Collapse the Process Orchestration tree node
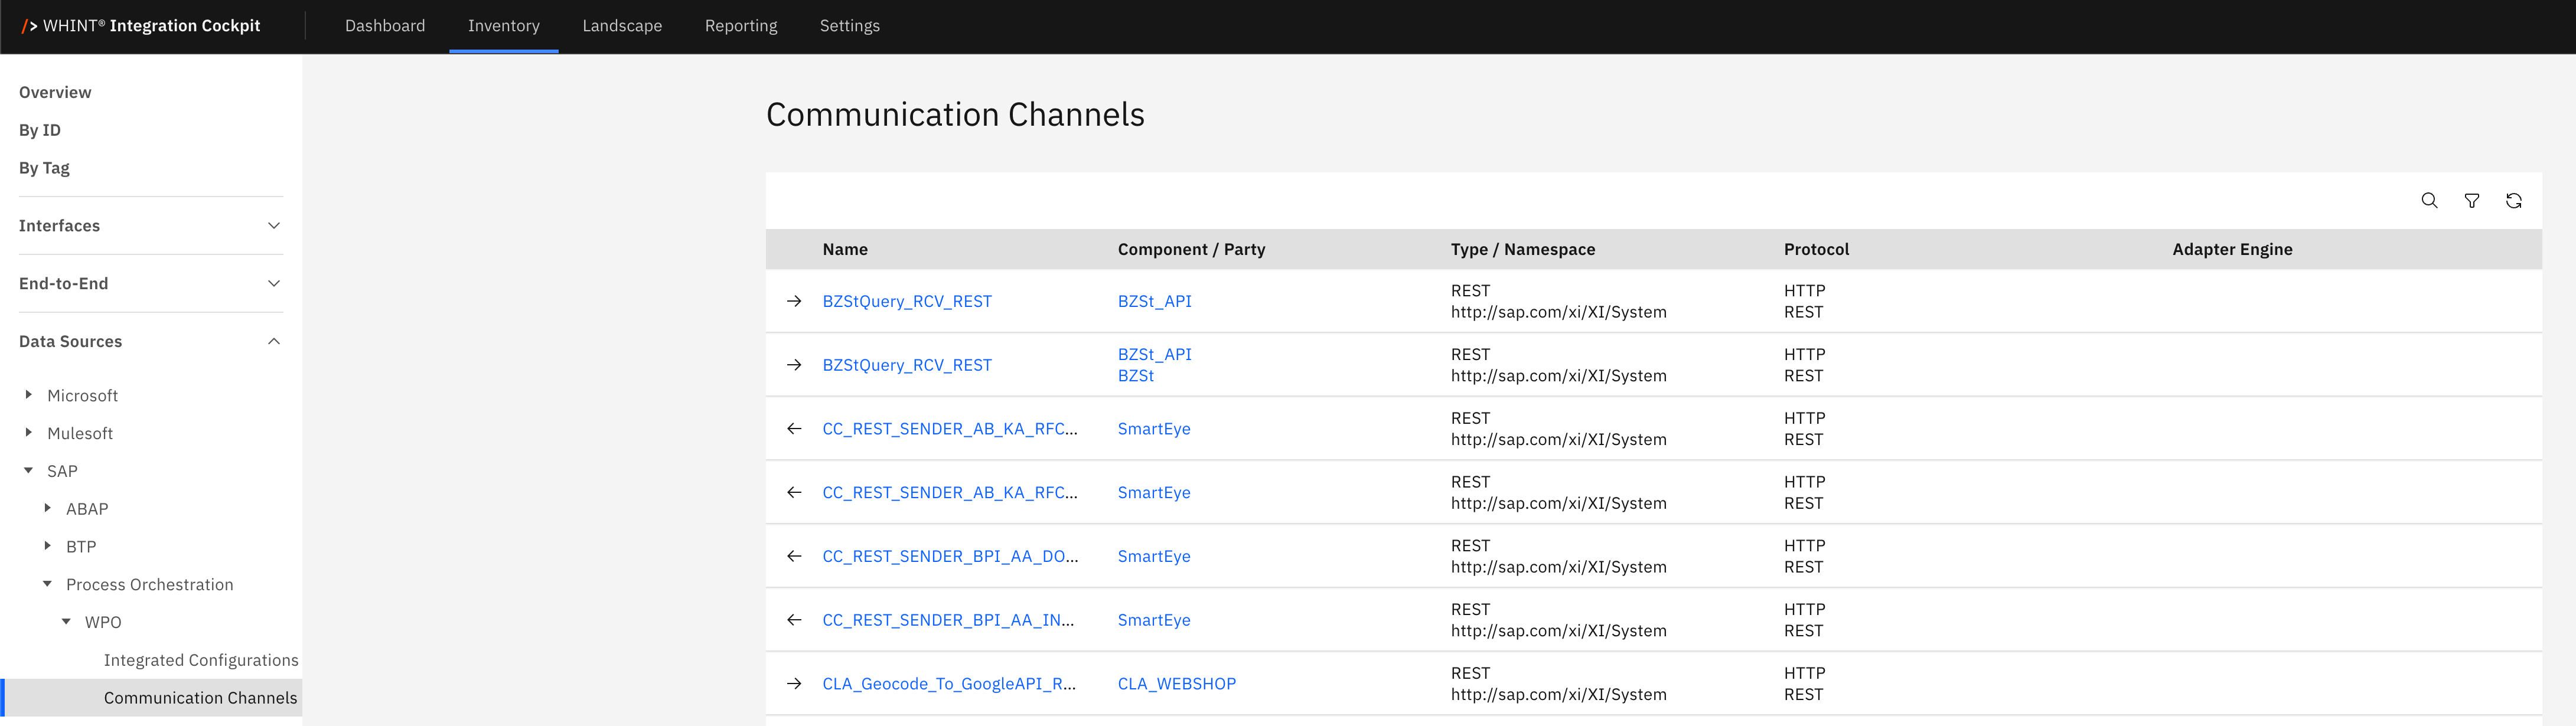 [47, 584]
